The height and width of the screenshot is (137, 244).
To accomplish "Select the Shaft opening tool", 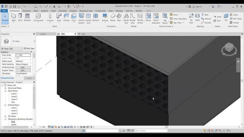I will pos(197,18).
